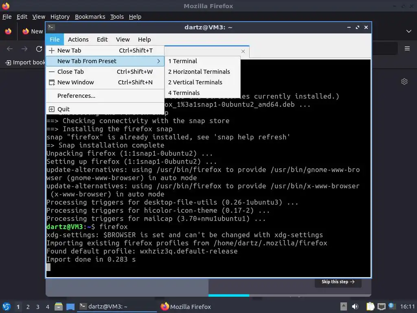Click Import bookmarks link in Firefox
This screenshot has height=313, width=417.
click(x=25, y=62)
